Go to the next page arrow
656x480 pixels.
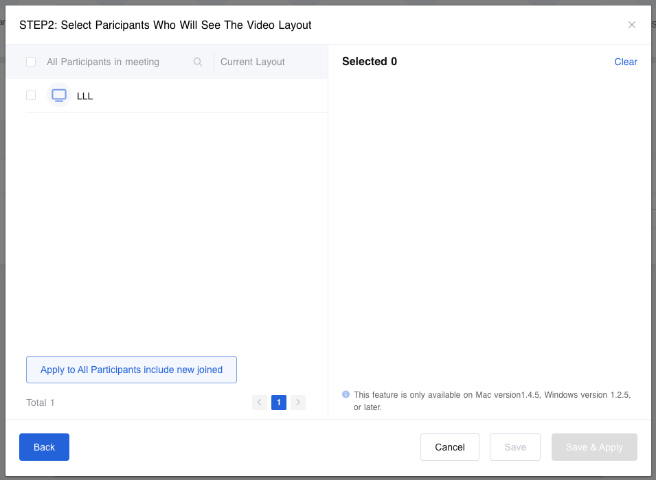(x=297, y=403)
